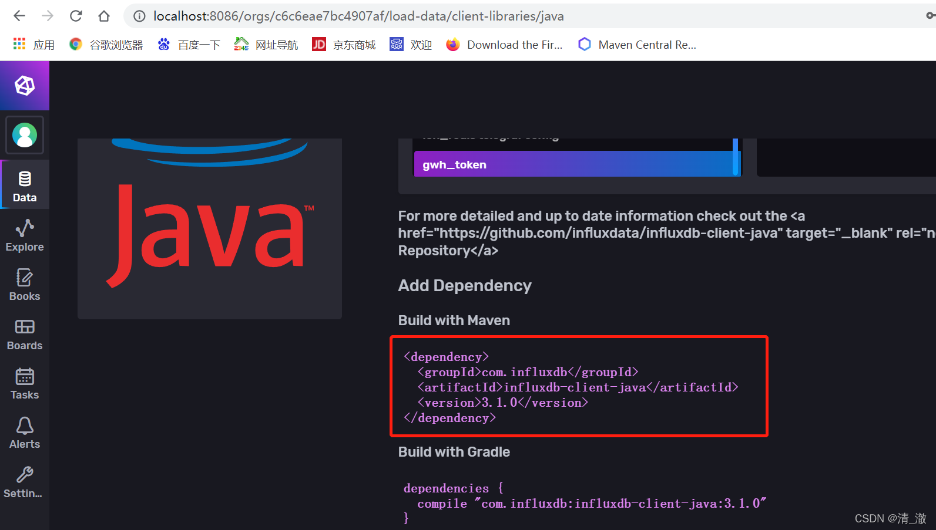The width and height of the screenshot is (936, 530).
Task: Open the 应用 apps bookmark
Action: (x=34, y=45)
